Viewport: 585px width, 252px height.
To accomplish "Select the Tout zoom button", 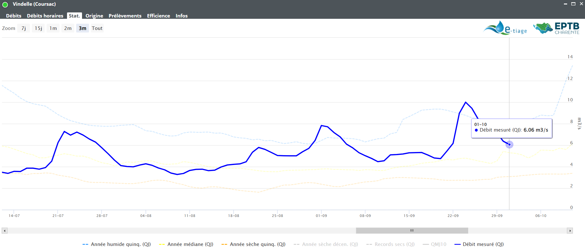I will point(97,28).
